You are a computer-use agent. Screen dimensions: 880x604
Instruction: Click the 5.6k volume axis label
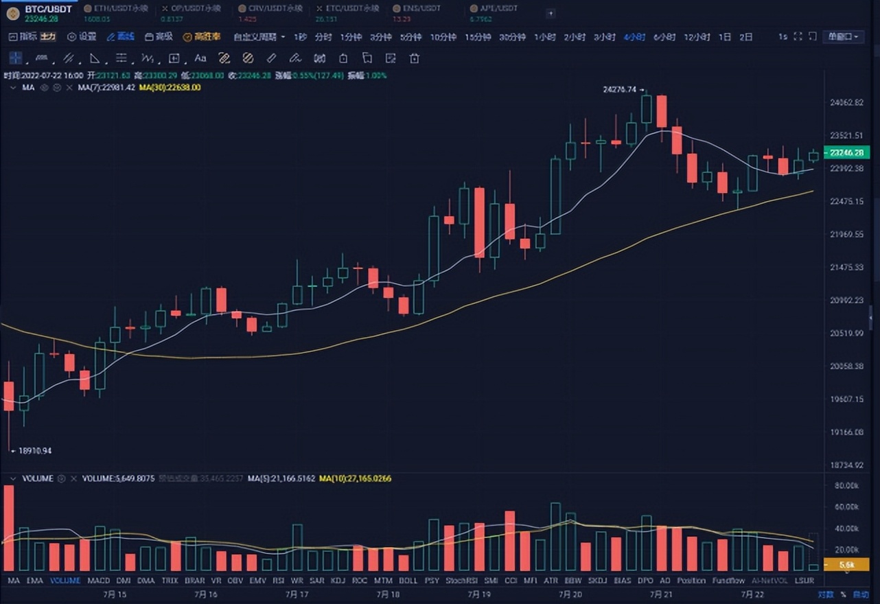[x=846, y=564]
